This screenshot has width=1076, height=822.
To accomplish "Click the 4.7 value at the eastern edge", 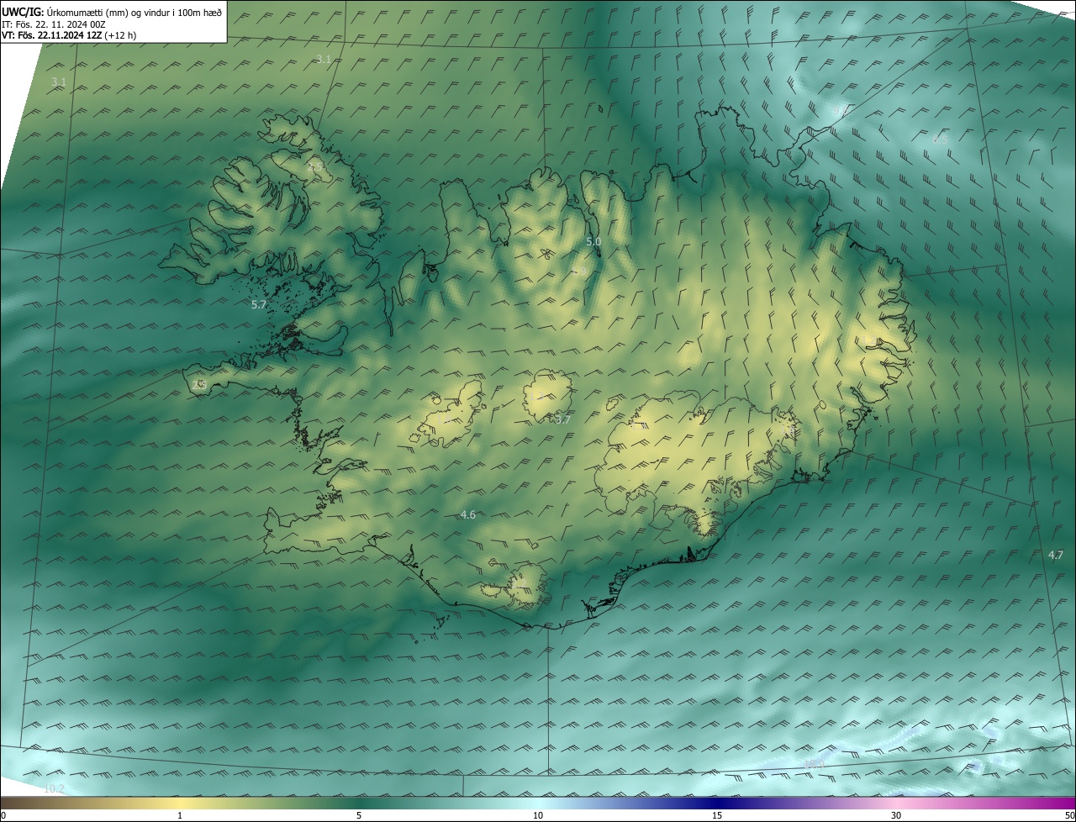I will click(x=1056, y=556).
